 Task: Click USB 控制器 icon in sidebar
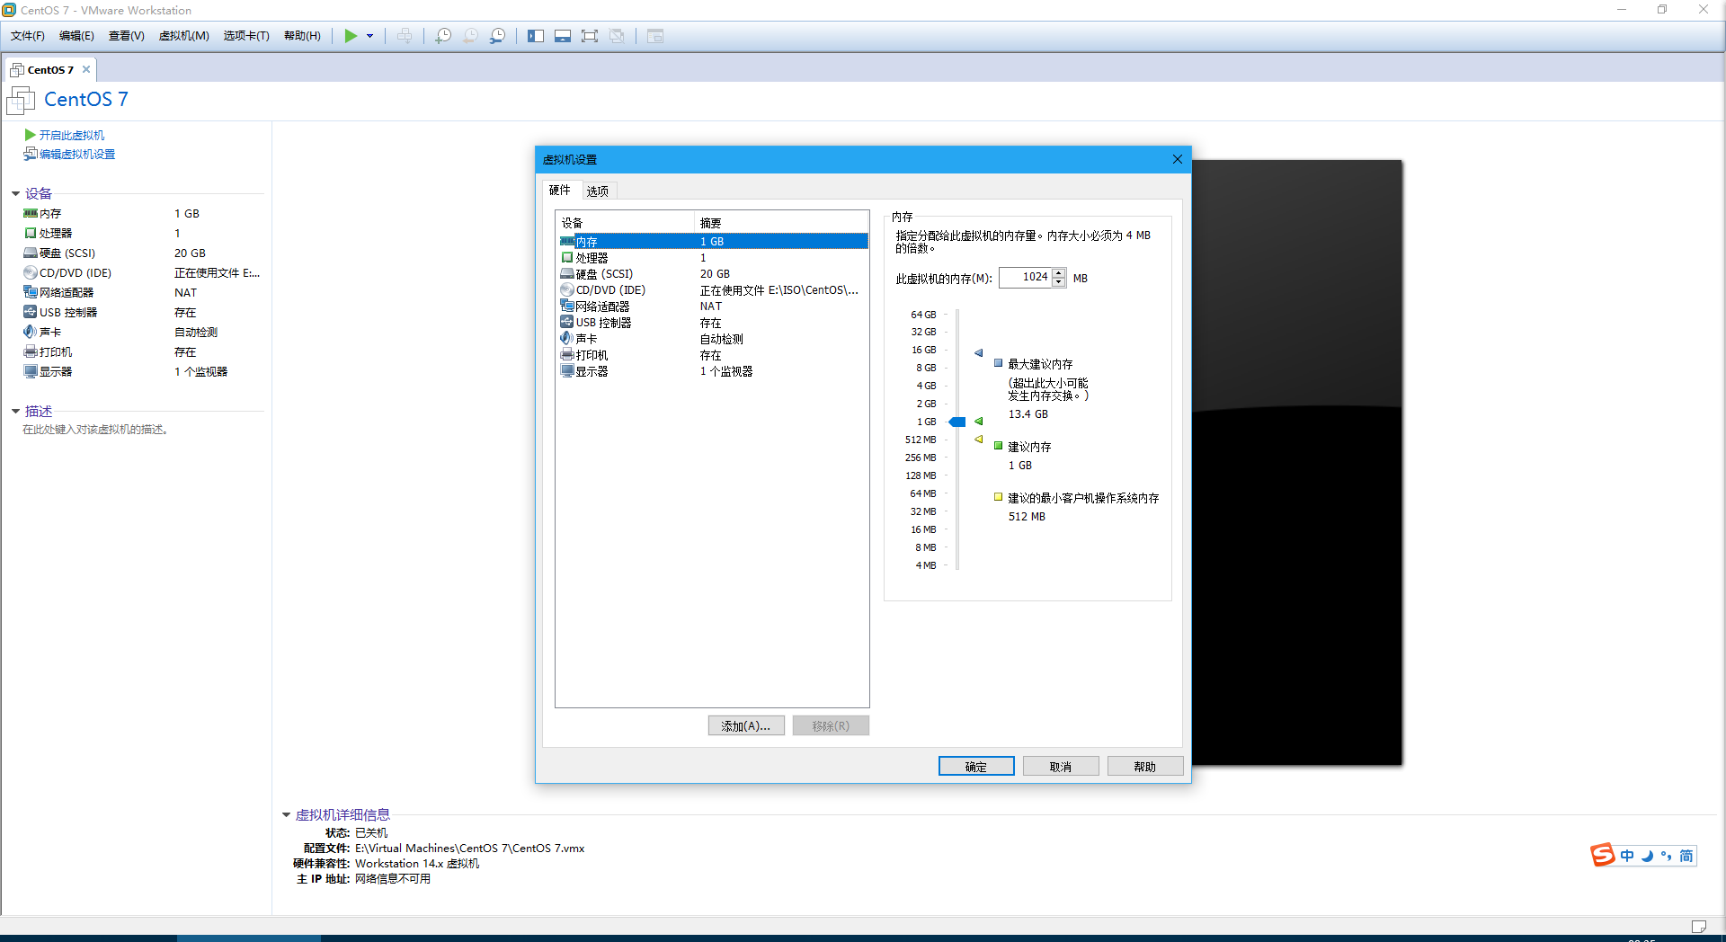31,312
